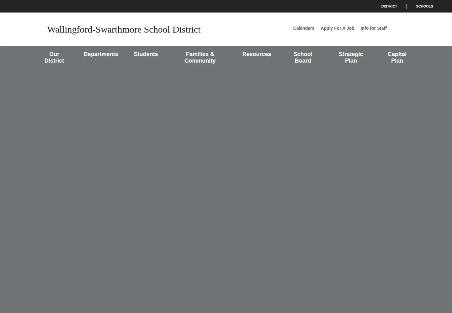Viewport: 452px width, 313px height.
Task: Open the Departments menu
Action: click(x=101, y=54)
